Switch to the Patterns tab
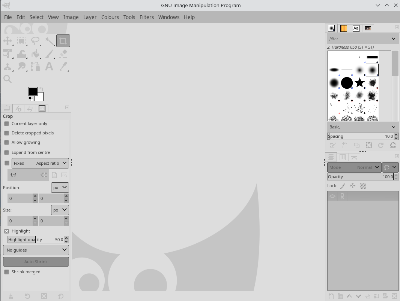Screen dimensions: 400x301 pyautogui.click(x=344, y=28)
